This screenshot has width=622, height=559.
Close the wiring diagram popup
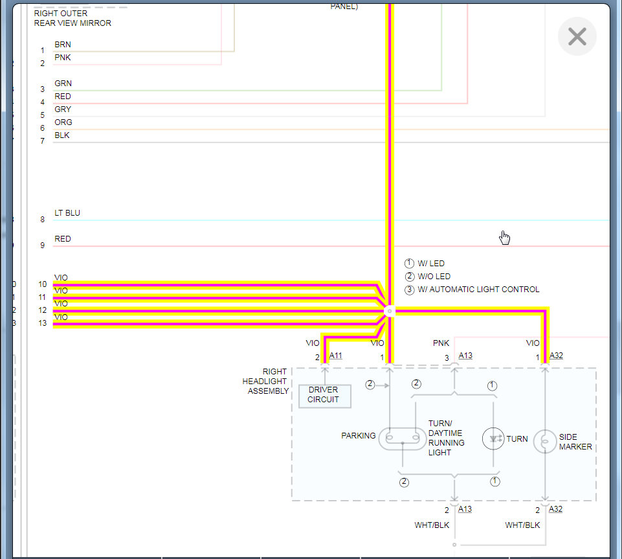tap(577, 36)
